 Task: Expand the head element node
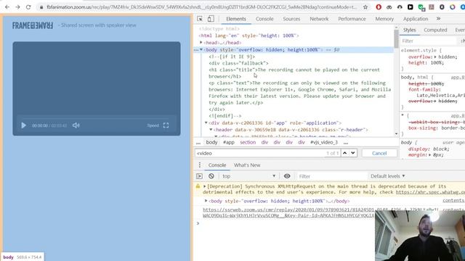(201, 42)
